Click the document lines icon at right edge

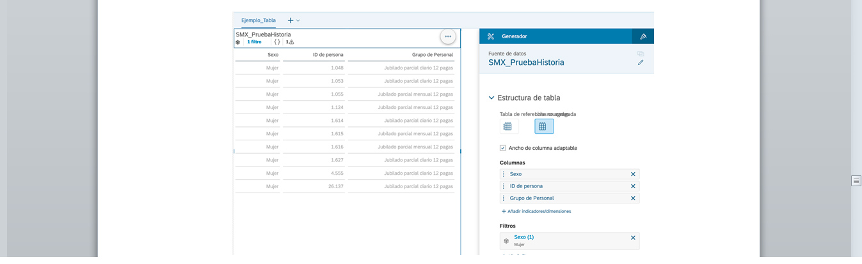pos(856,181)
